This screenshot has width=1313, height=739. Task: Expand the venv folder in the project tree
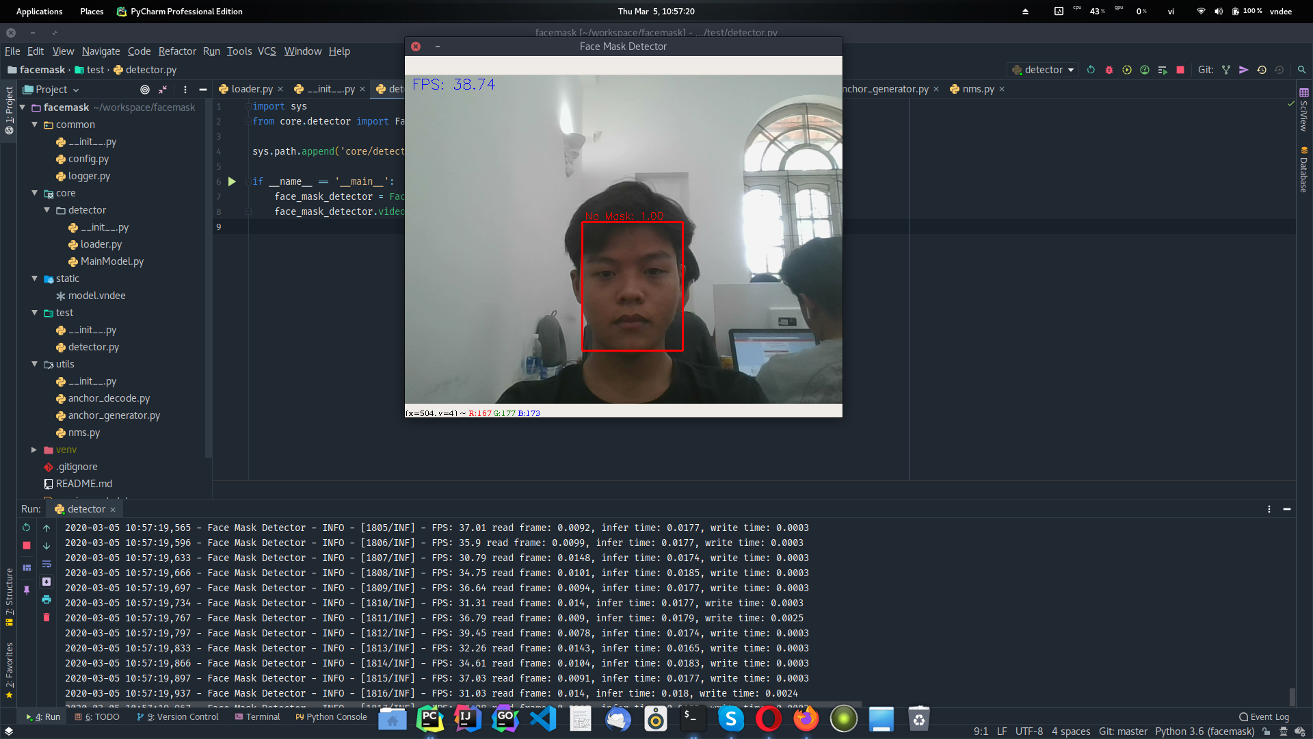coord(34,450)
